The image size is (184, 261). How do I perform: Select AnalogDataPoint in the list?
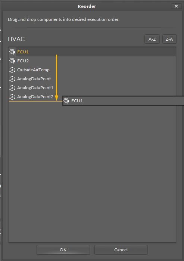tap(92, 79)
